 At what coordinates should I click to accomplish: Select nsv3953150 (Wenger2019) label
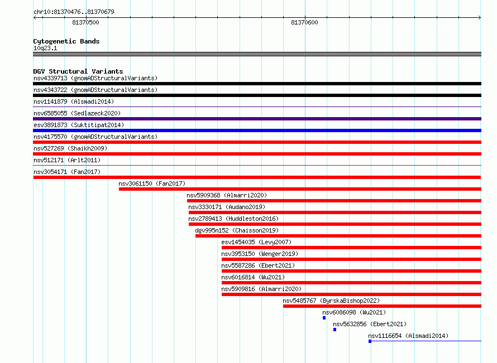pos(260,254)
